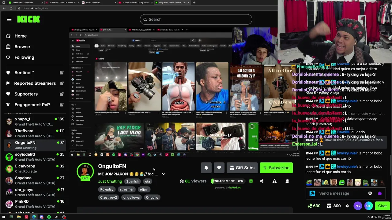The height and width of the screenshot is (220, 392).
Task: Expand stream title with chevron arrow
Action: click(164, 174)
